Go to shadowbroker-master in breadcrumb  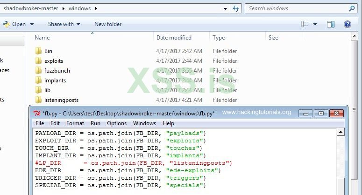click(31, 8)
